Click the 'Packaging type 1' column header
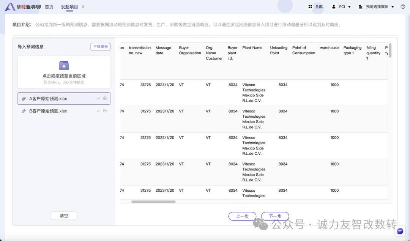Image resolution: width=410 pixels, height=241 pixels. (x=352, y=50)
